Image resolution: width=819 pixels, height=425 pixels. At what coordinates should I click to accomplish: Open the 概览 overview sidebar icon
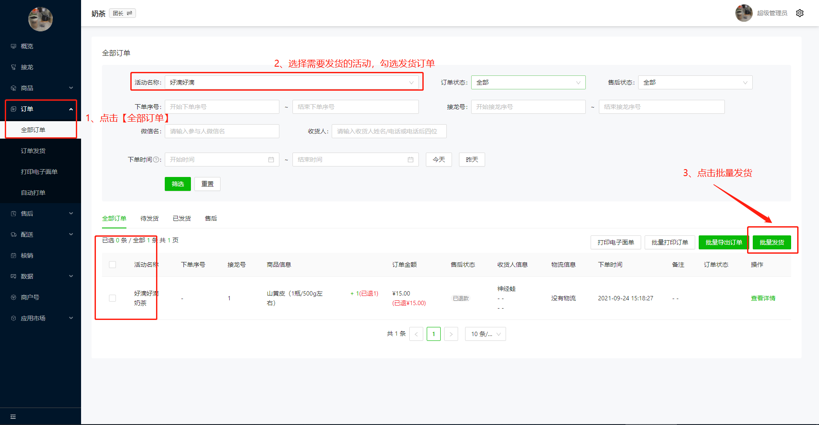pyautogui.click(x=14, y=46)
